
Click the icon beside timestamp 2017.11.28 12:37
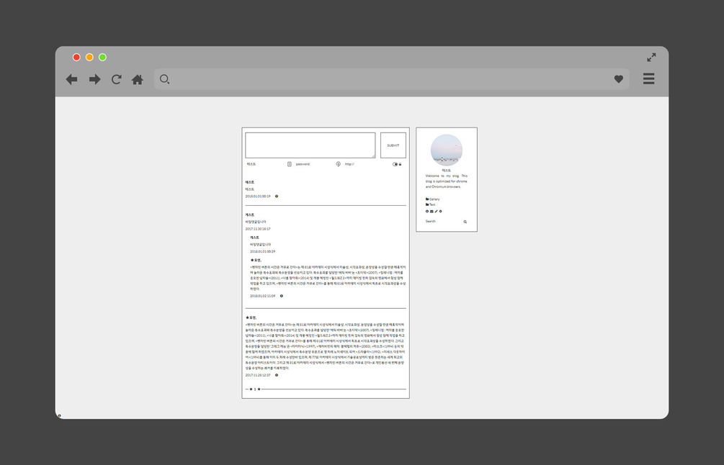pos(277,376)
